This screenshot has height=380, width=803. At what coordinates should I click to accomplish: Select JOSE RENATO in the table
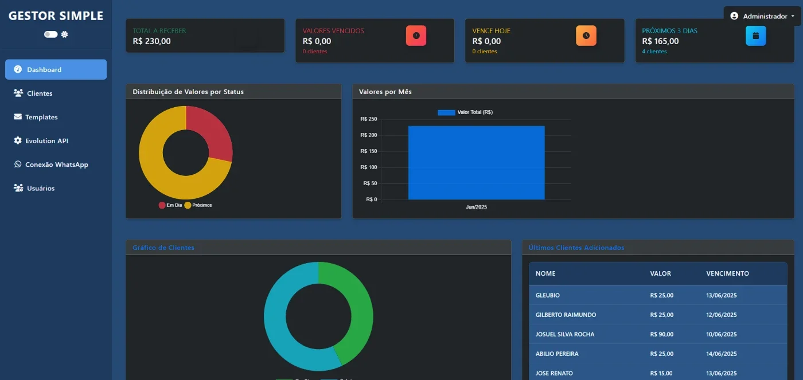pos(554,373)
